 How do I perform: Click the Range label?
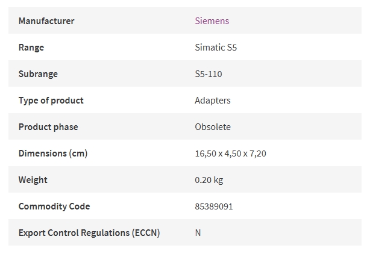pyautogui.click(x=31, y=48)
